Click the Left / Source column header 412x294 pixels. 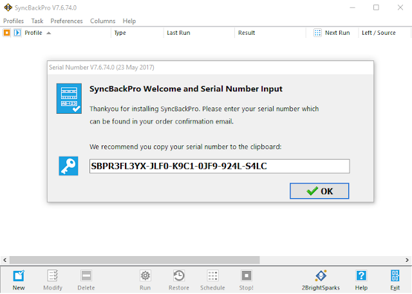[x=379, y=33]
